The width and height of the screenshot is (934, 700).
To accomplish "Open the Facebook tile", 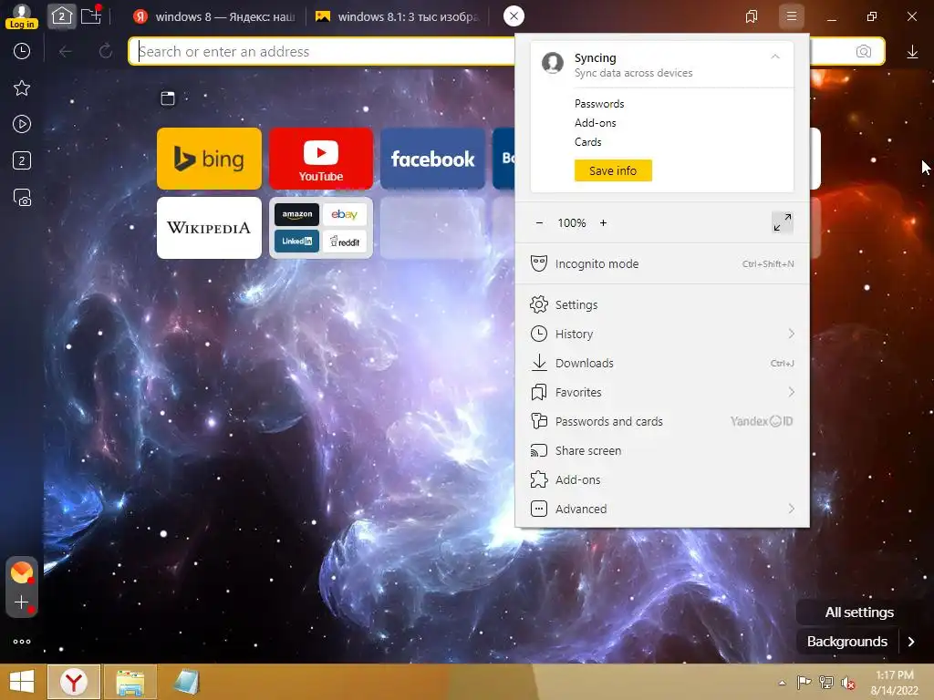I will (432, 159).
